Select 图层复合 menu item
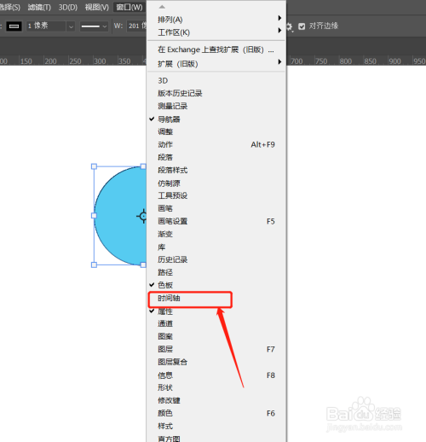The width and height of the screenshot is (426, 442). point(216,362)
